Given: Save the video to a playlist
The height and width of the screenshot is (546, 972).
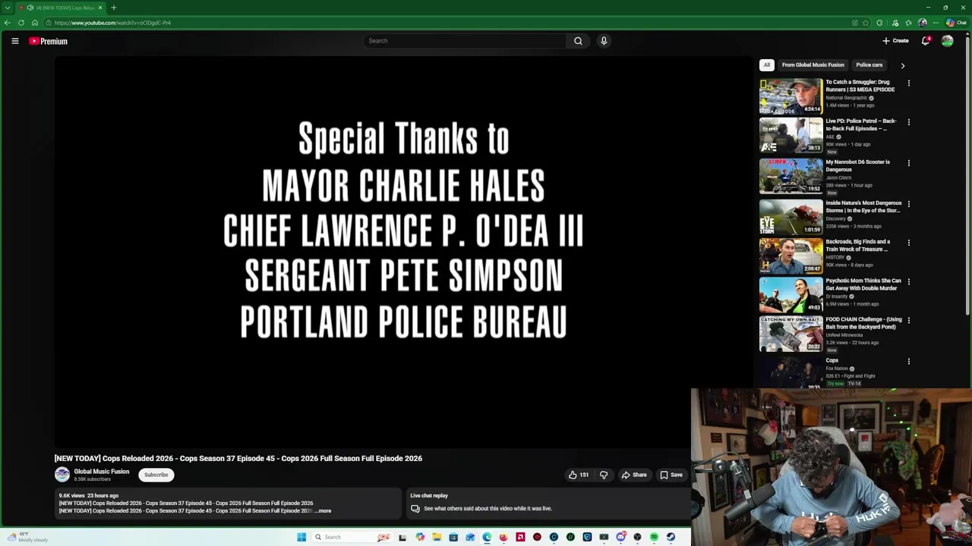Looking at the screenshot, I should click(671, 475).
